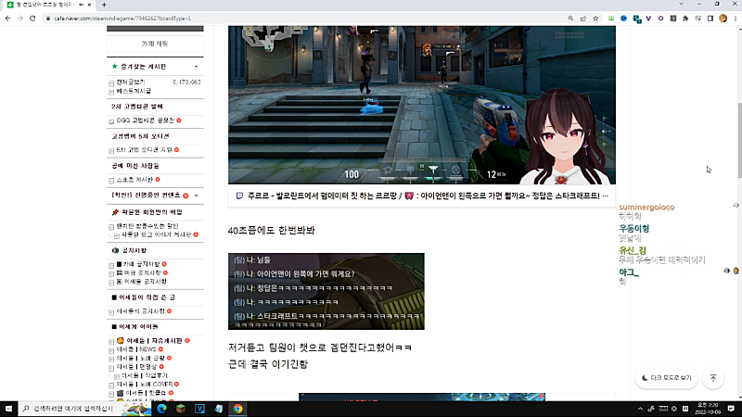Open the 카페 채팅 button in sidebar
This screenshot has height=417, width=742.
point(155,44)
